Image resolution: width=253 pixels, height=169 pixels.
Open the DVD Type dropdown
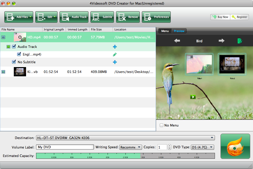pyautogui.click(x=202, y=147)
